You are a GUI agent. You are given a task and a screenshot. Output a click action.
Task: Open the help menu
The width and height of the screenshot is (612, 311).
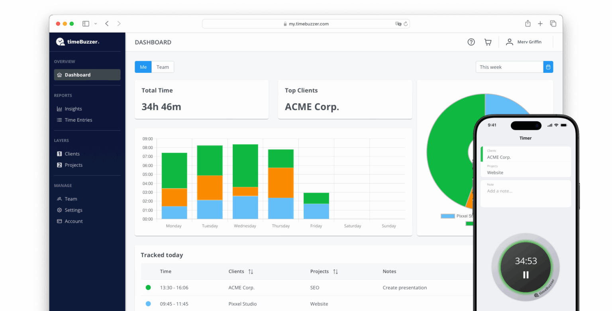471,42
